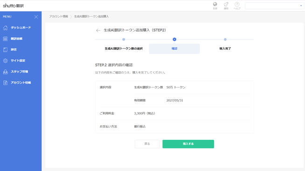Image resolution: width=305 pixels, height=171 pixels.
Task: Click the 3,300円（税込） price text
Action: point(145,113)
